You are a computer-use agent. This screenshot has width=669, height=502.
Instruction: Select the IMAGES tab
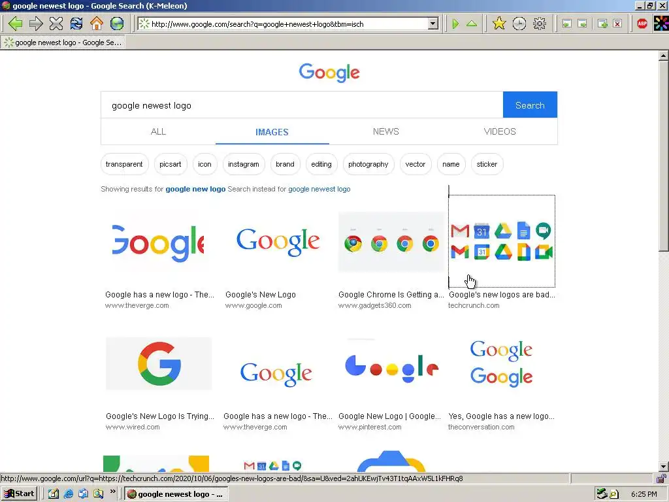coord(272,132)
